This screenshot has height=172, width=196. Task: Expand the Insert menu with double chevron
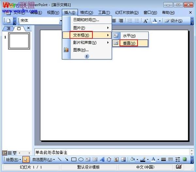coord(87,56)
